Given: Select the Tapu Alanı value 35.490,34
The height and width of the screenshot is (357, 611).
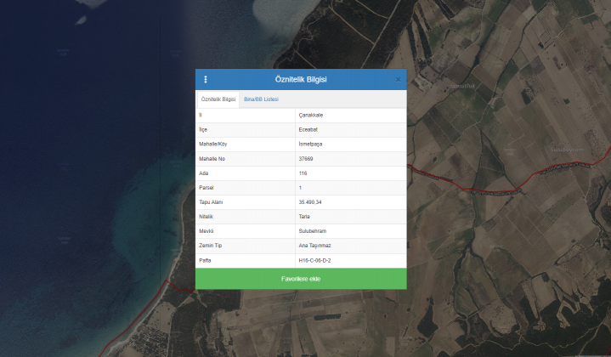Looking at the screenshot, I should click(310, 201).
